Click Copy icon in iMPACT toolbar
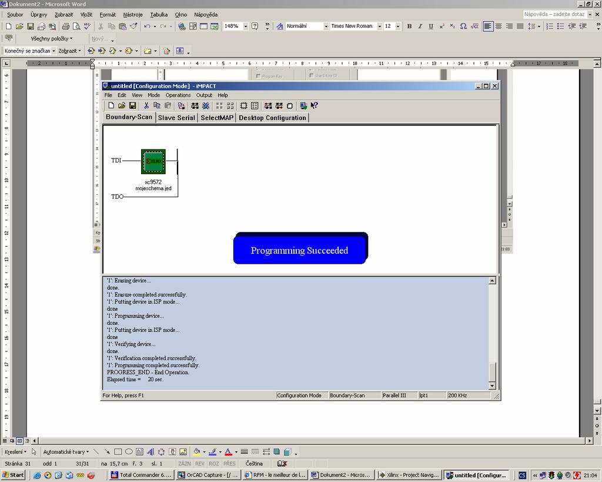Screen dimensions: 602x482 click(156, 106)
